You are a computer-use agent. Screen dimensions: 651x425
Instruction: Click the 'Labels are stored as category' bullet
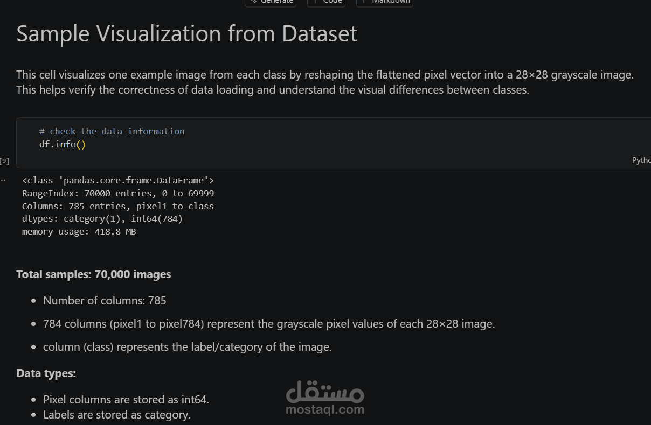click(116, 415)
